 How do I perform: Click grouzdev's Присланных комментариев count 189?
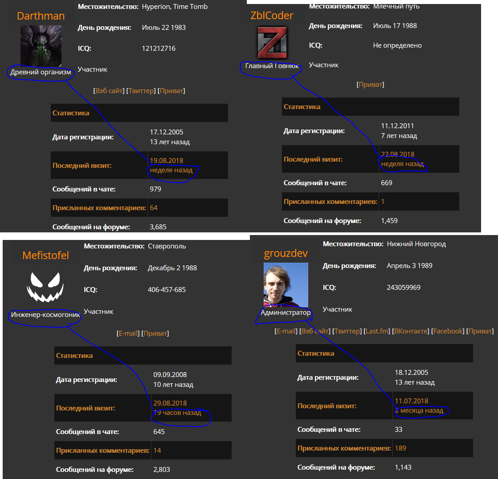coord(400,448)
